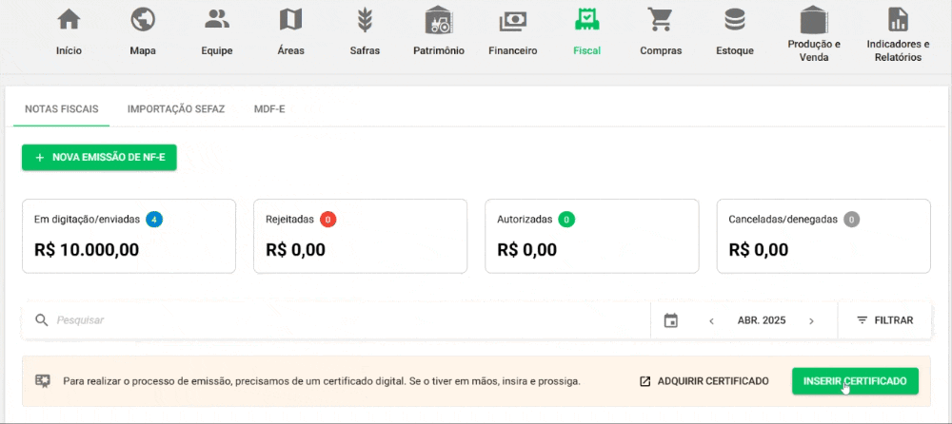Click the Adquirir Certificado link
Image resolution: width=952 pixels, height=424 pixels.
click(704, 381)
